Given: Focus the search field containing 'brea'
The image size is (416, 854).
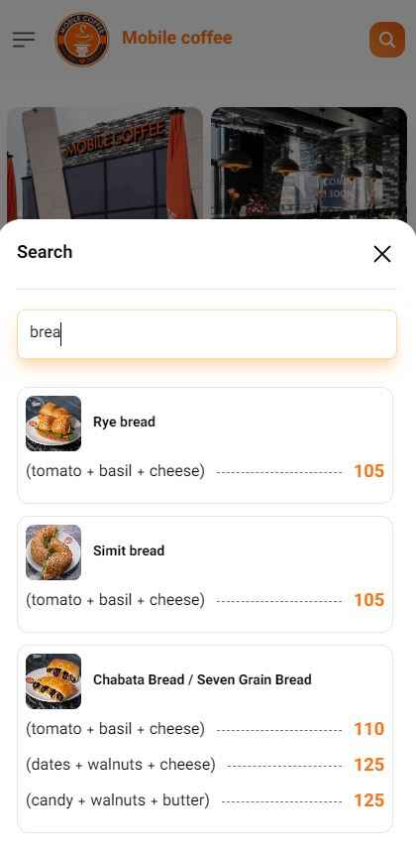Looking at the screenshot, I should click(x=207, y=334).
